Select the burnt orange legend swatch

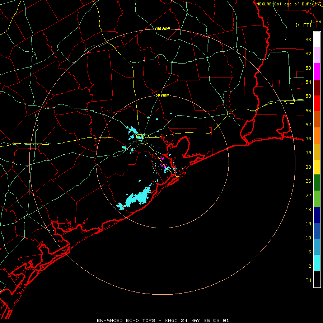point(317,119)
